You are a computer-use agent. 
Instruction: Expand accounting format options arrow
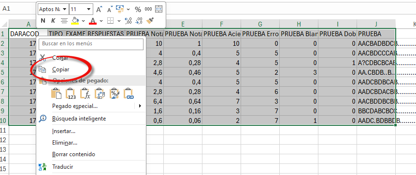(129, 10)
